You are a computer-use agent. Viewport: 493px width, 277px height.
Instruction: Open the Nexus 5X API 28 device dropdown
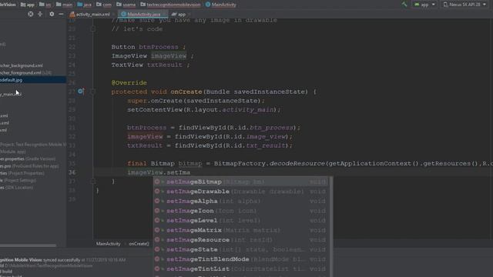tap(464, 5)
